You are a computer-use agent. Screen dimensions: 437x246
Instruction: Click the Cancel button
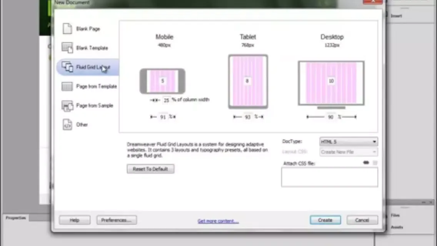[x=362, y=220]
